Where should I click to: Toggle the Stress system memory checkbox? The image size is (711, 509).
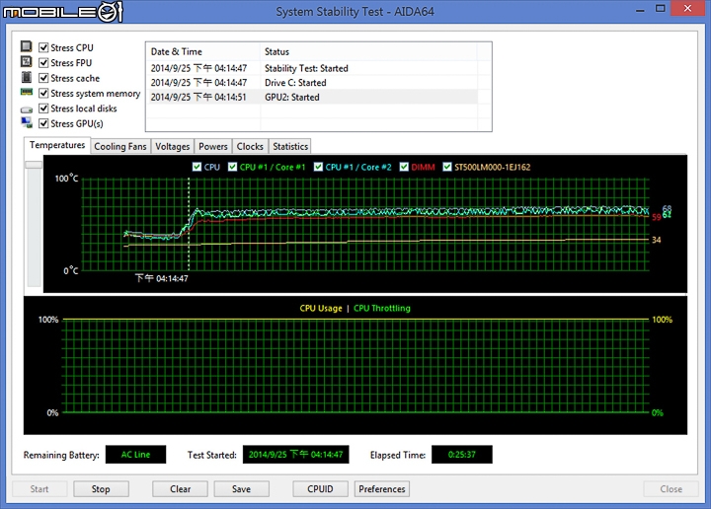point(43,94)
